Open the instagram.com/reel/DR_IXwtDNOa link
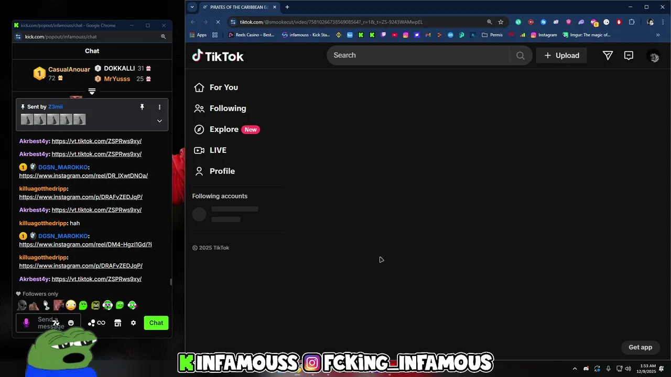The height and width of the screenshot is (377, 671). tap(83, 176)
